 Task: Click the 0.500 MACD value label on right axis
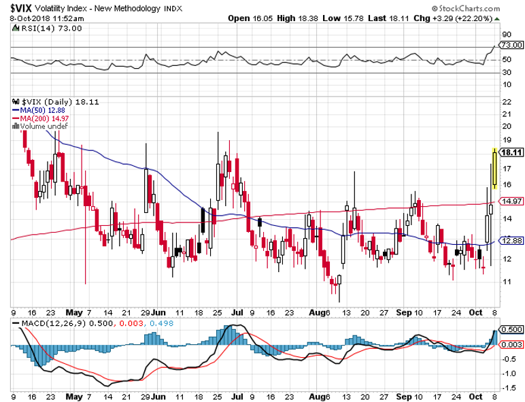509,329
